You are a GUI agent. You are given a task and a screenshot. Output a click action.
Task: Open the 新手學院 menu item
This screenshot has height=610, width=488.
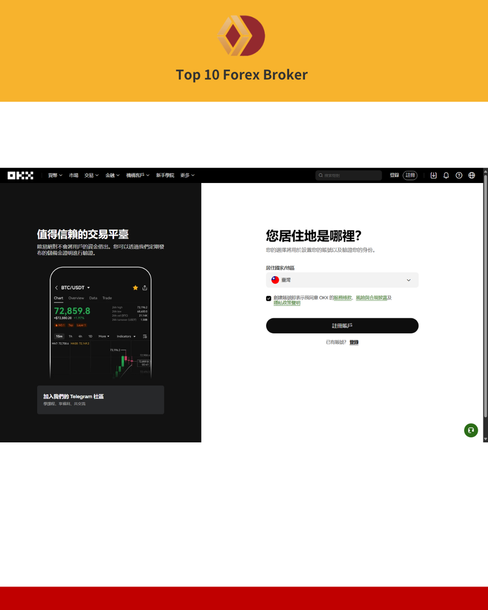click(x=165, y=175)
